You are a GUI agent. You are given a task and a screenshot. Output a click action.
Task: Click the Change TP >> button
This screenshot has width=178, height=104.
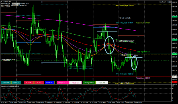[89, 83]
